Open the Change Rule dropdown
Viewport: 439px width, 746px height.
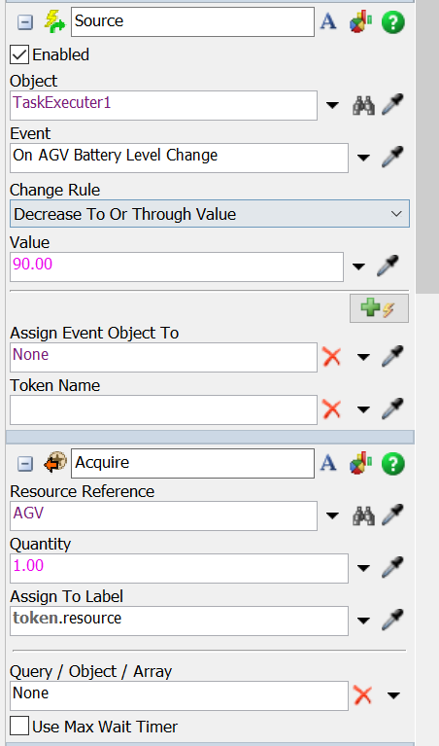click(x=210, y=214)
